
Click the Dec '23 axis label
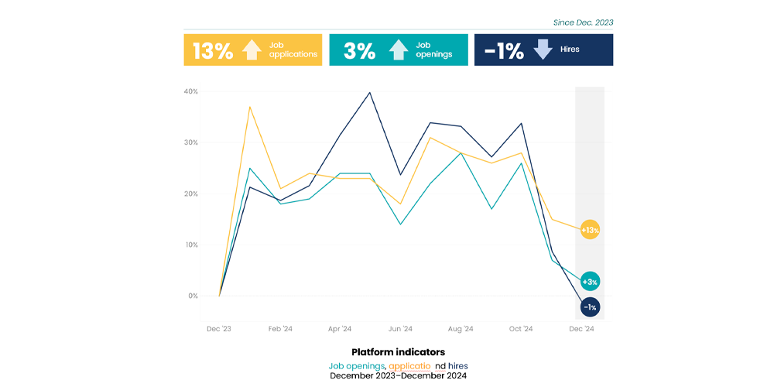pos(219,329)
